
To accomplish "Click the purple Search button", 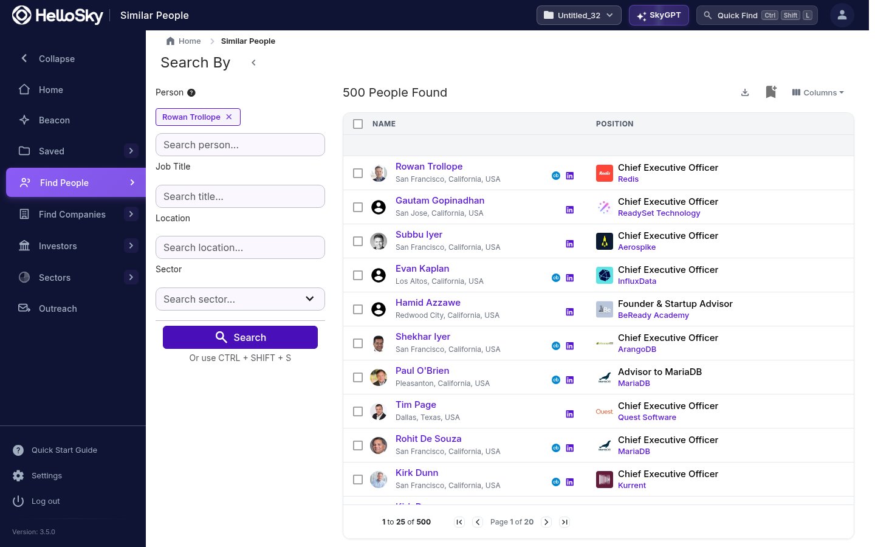I will point(240,337).
